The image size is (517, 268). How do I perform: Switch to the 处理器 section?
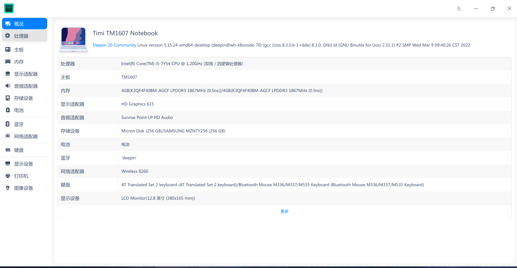tap(25, 36)
